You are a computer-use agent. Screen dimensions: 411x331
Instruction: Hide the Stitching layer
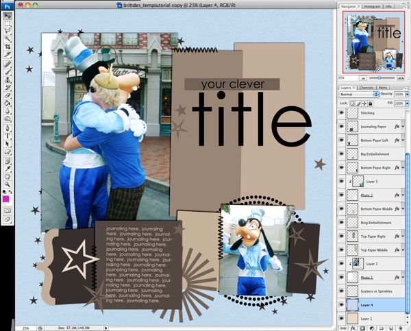coord(341,113)
